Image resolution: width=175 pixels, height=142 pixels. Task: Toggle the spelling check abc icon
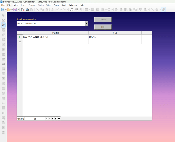tap(76, 9)
